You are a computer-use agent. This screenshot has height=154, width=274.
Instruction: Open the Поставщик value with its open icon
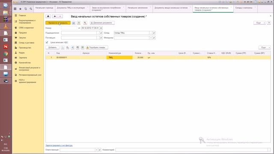coord(101,38)
